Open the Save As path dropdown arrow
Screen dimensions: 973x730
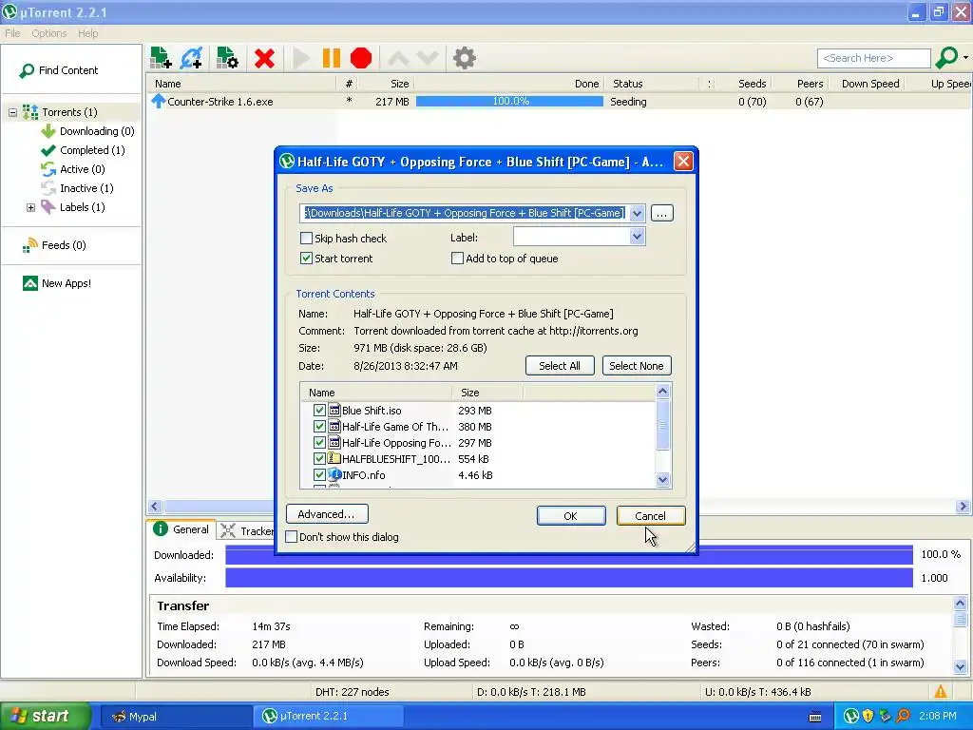pyautogui.click(x=638, y=214)
